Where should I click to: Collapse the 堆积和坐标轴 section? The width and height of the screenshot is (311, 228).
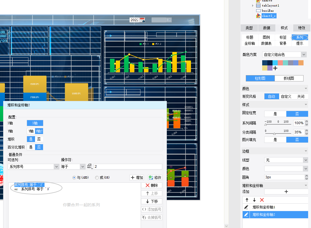[306, 185]
